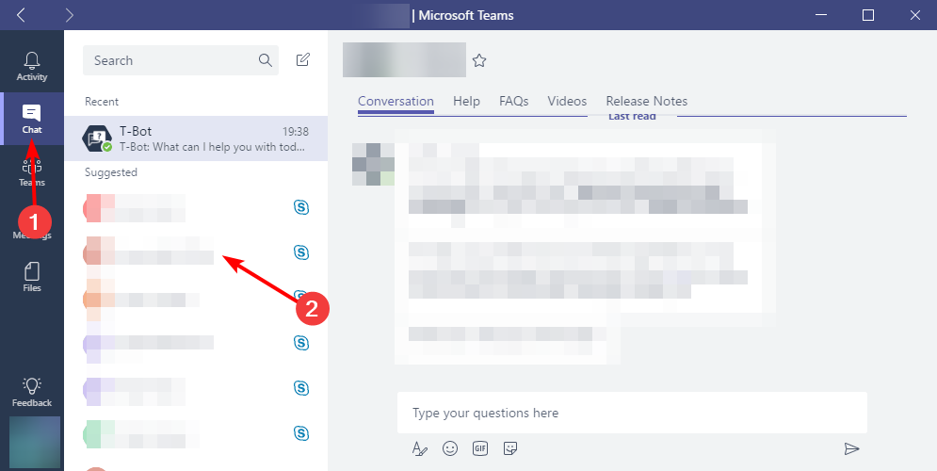Send the message with arrow icon
The image size is (937, 471).
point(851,449)
